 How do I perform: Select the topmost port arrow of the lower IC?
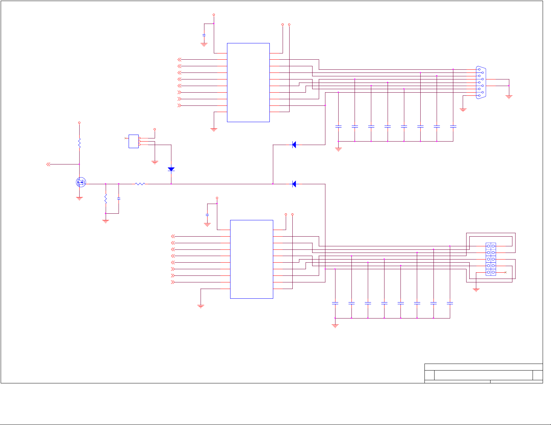173,236
